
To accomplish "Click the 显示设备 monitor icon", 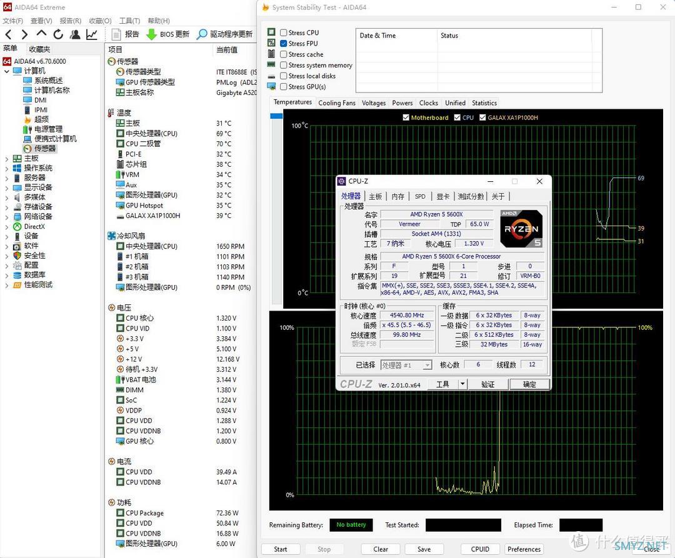I will pyautogui.click(x=17, y=187).
